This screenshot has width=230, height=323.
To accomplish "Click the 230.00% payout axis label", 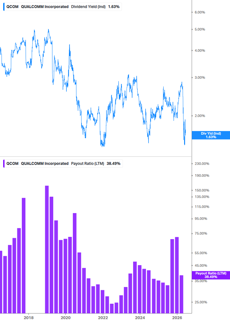I will click(202, 164).
